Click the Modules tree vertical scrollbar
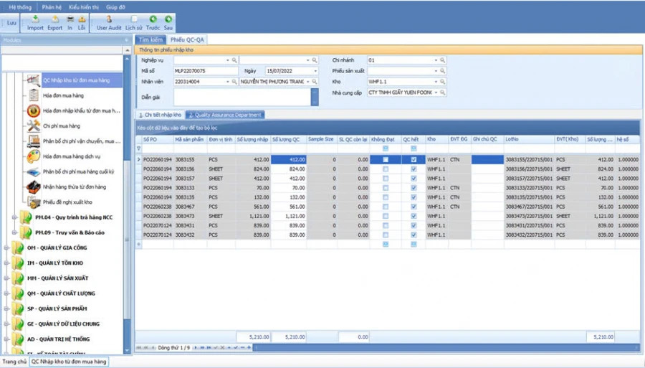 127,206
